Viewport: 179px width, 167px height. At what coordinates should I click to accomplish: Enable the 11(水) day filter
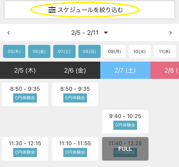point(165,51)
